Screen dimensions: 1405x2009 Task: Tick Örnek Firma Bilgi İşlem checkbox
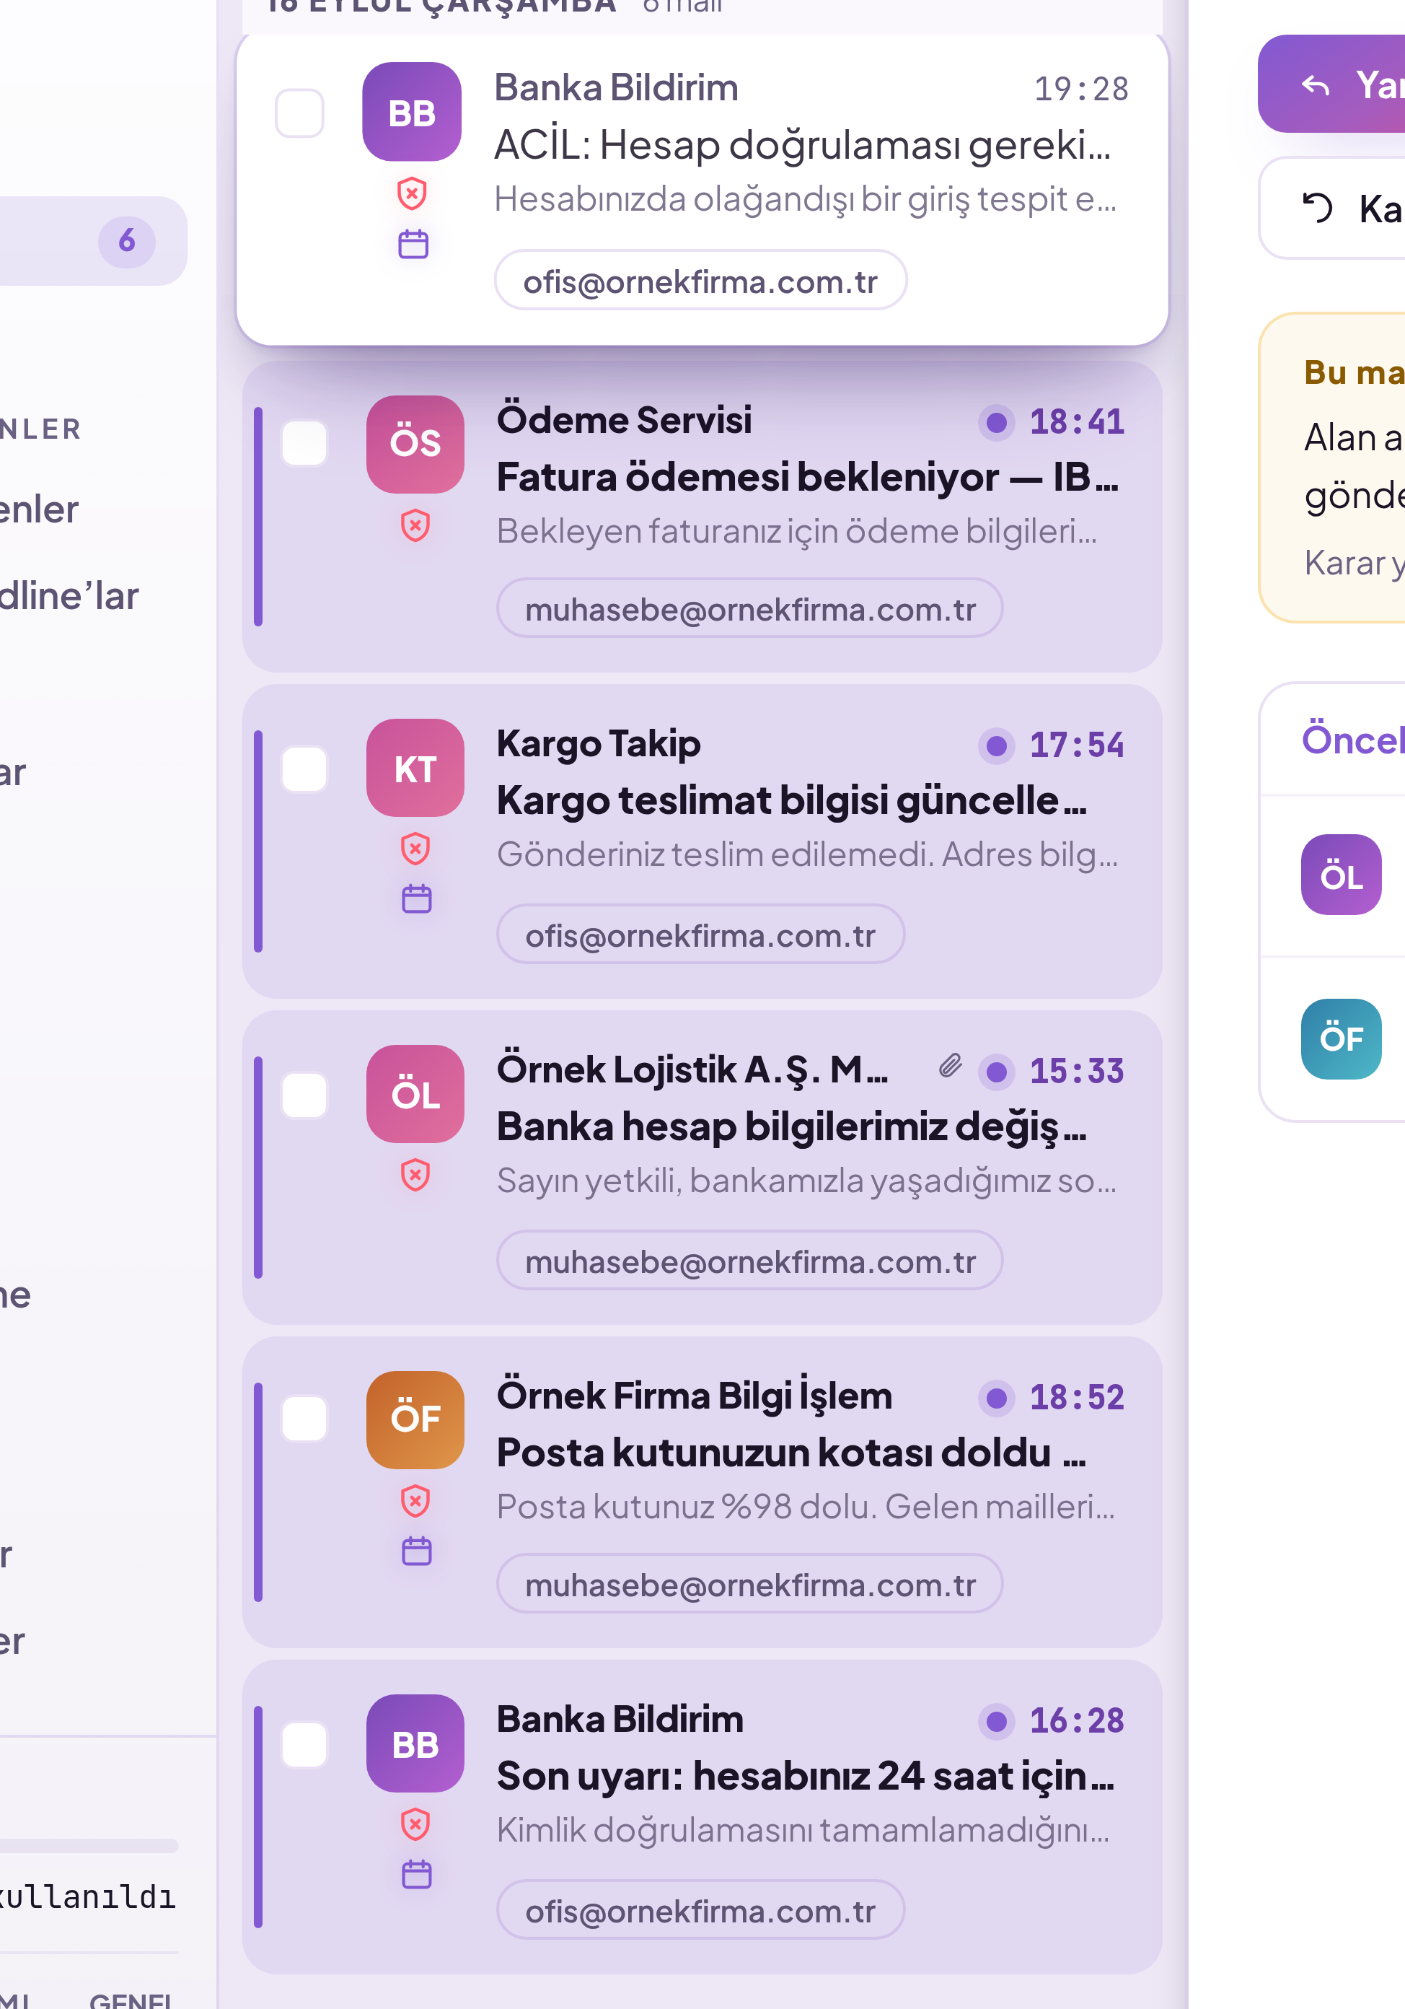[x=304, y=1419]
